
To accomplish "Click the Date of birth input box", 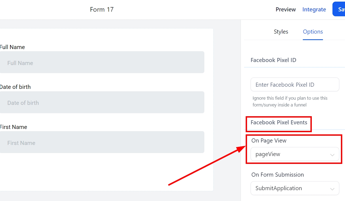I will (x=102, y=102).
